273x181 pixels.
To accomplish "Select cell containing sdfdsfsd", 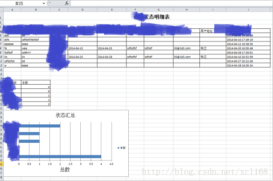I will 12,61.
